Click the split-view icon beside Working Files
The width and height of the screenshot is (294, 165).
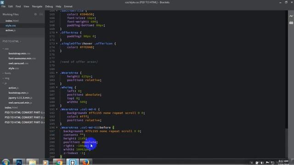coord(41,14)
